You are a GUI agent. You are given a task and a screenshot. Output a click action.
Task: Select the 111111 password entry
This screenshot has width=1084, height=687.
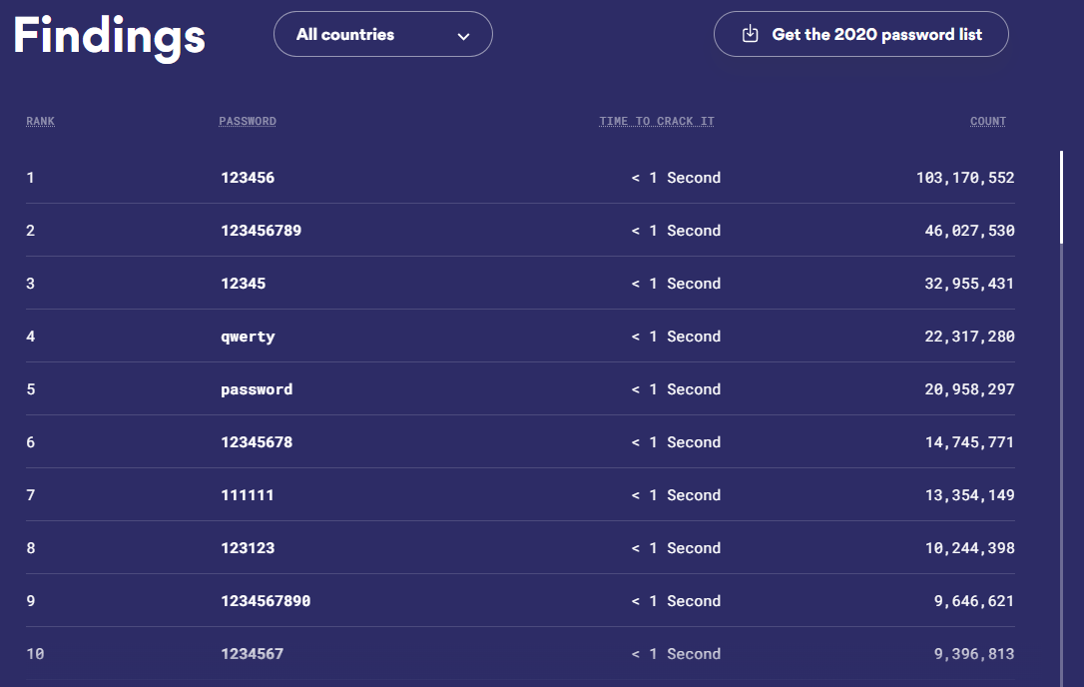click(248, 495)
